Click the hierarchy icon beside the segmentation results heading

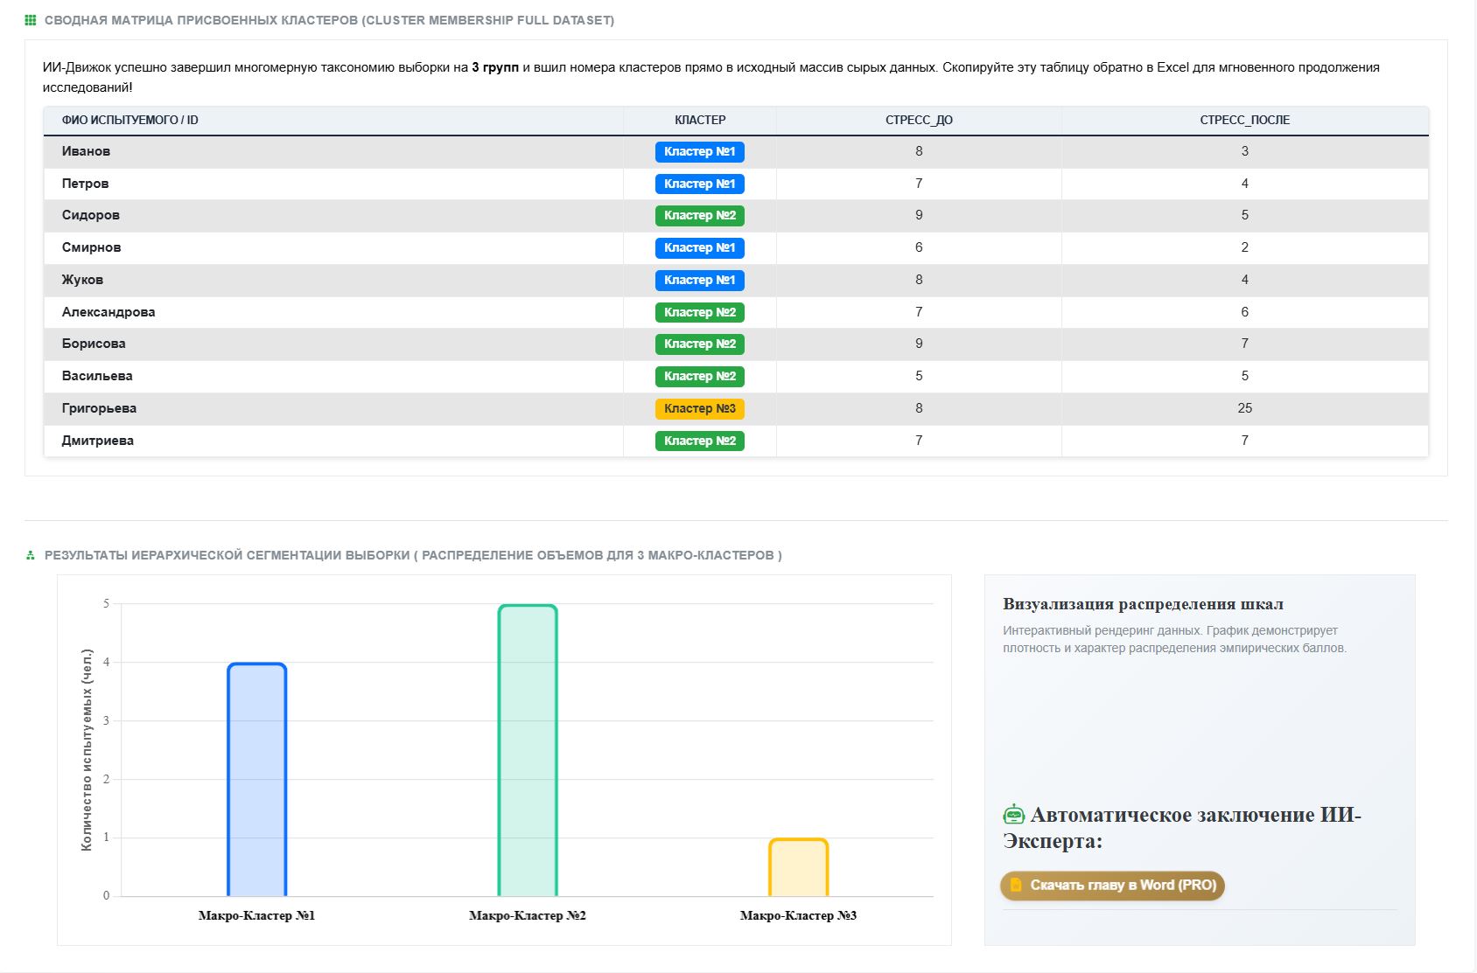click(x=31, y=555)
